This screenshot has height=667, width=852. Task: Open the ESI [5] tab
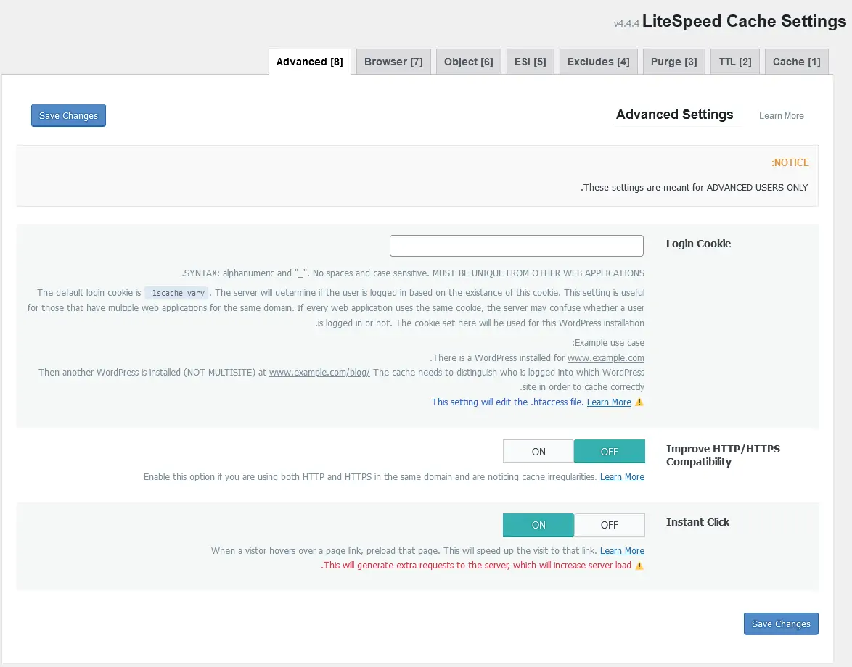[x=531, y=62]
